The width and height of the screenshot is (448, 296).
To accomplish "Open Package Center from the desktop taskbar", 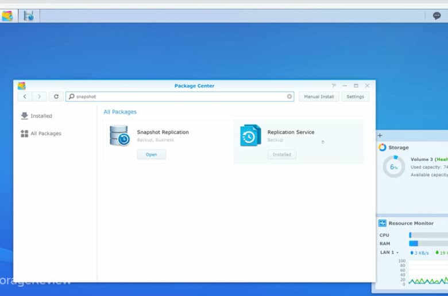I will 7,16.
